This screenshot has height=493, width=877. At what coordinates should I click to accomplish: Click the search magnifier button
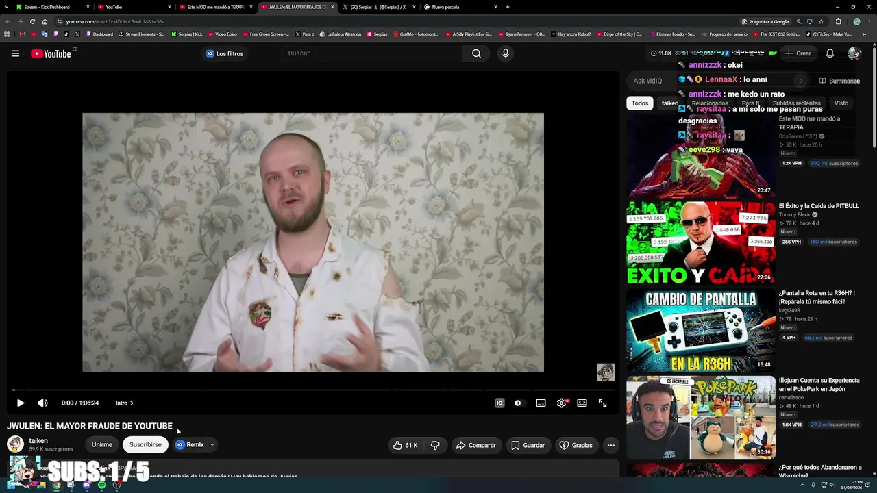point(476,53)
